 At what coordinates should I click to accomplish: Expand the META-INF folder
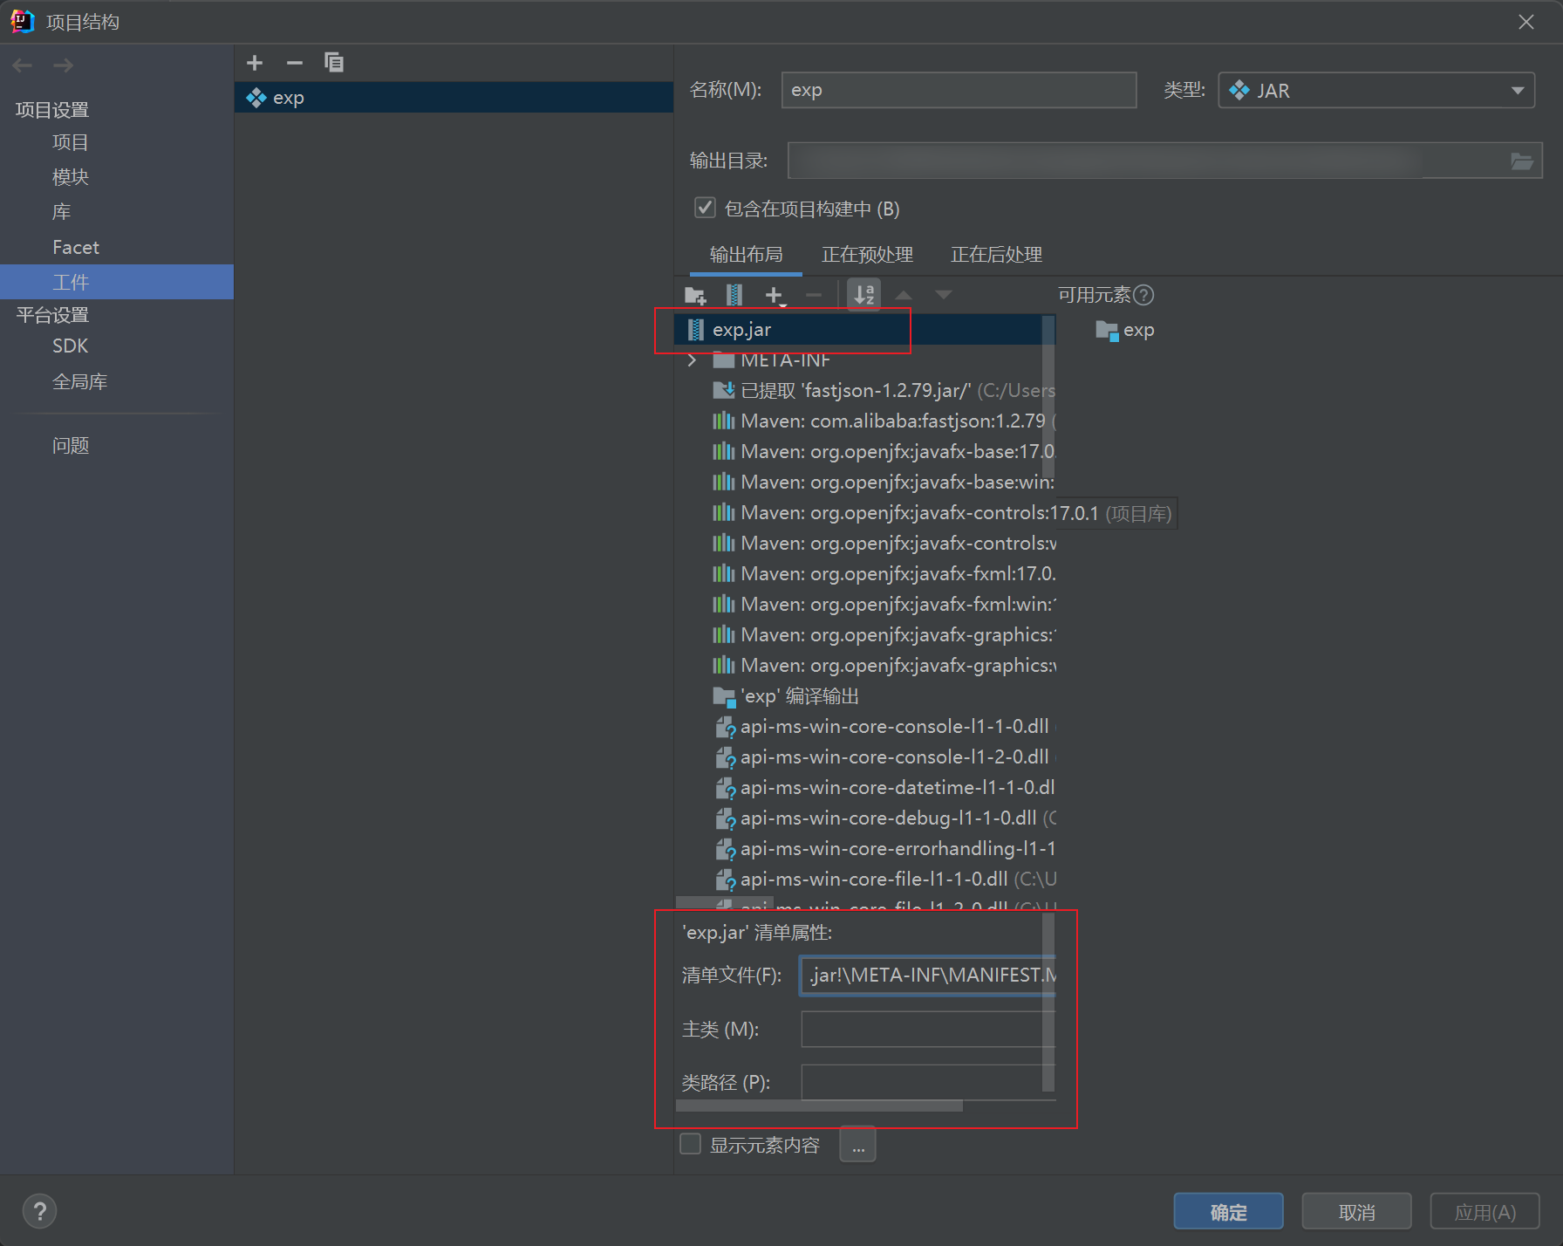[x=693, y=360]
